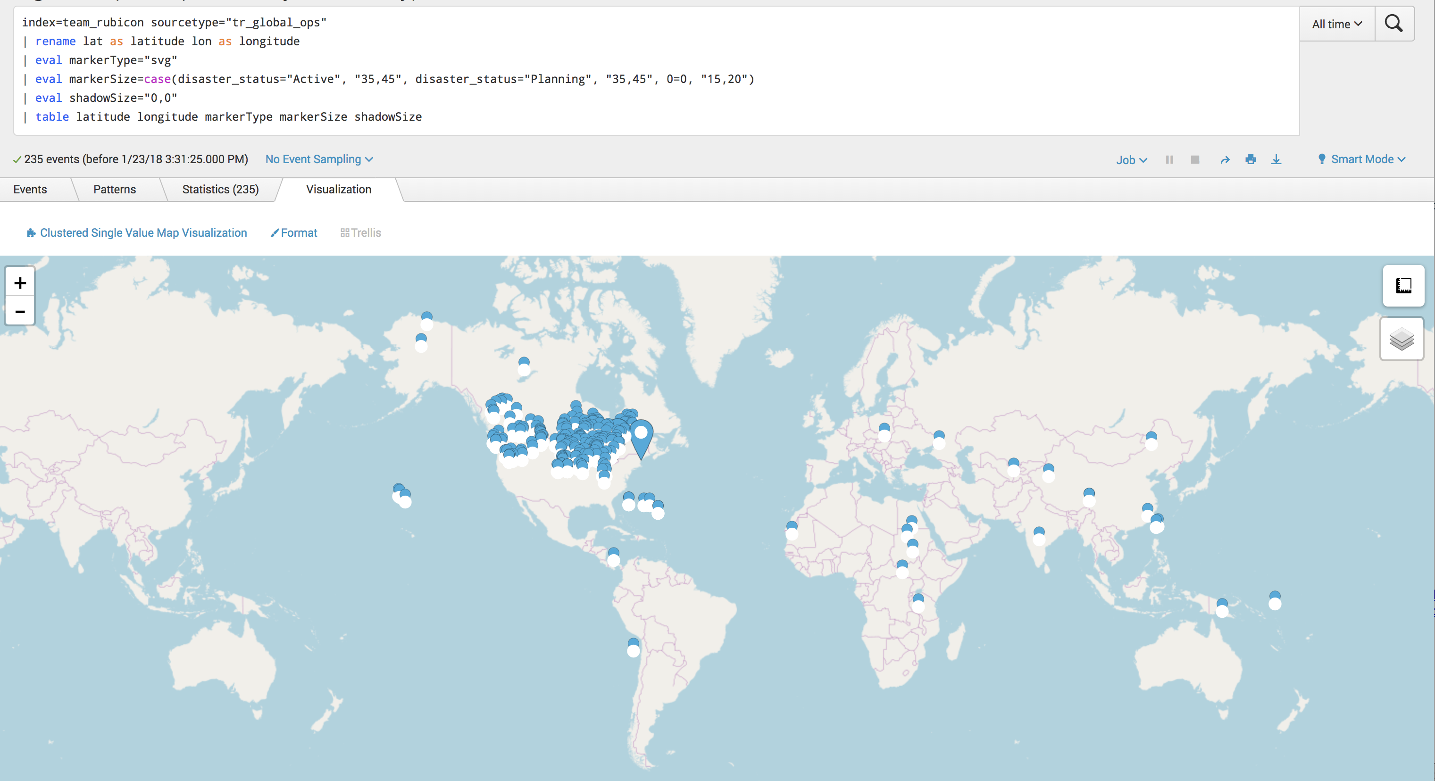The height and width of the screenshot is (781, 1435).
Task: Switch to the Events tab
Action: (30, 190)
